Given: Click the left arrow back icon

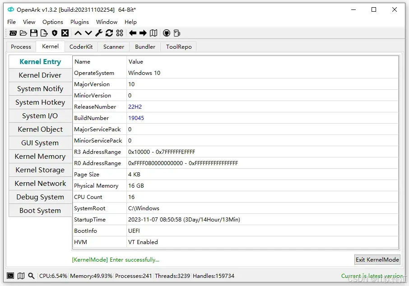Looking at the screenshot, I should coord(133,33).
